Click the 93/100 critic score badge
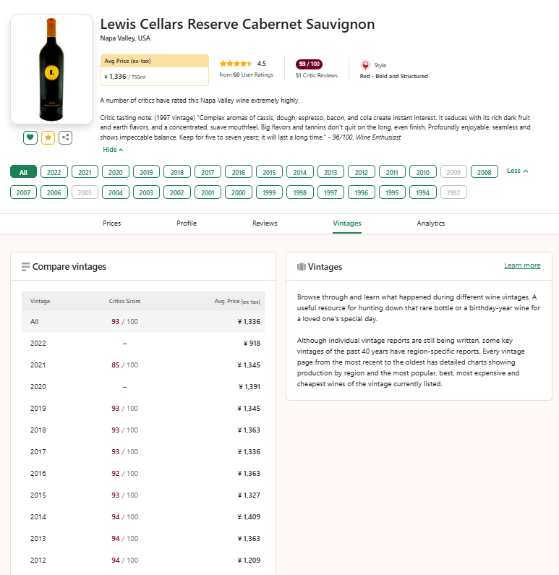The image size is (559, 575). pos(309,64)
